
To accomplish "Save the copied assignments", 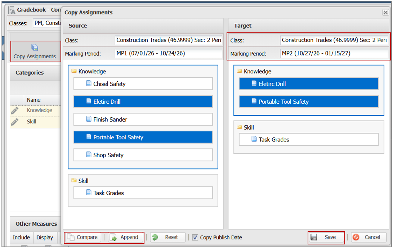I will [326, 237].
